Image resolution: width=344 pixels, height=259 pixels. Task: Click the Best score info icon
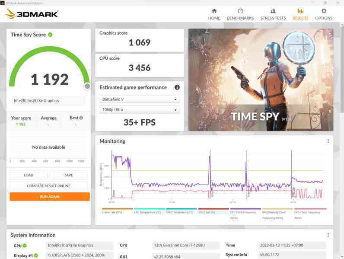81,118
